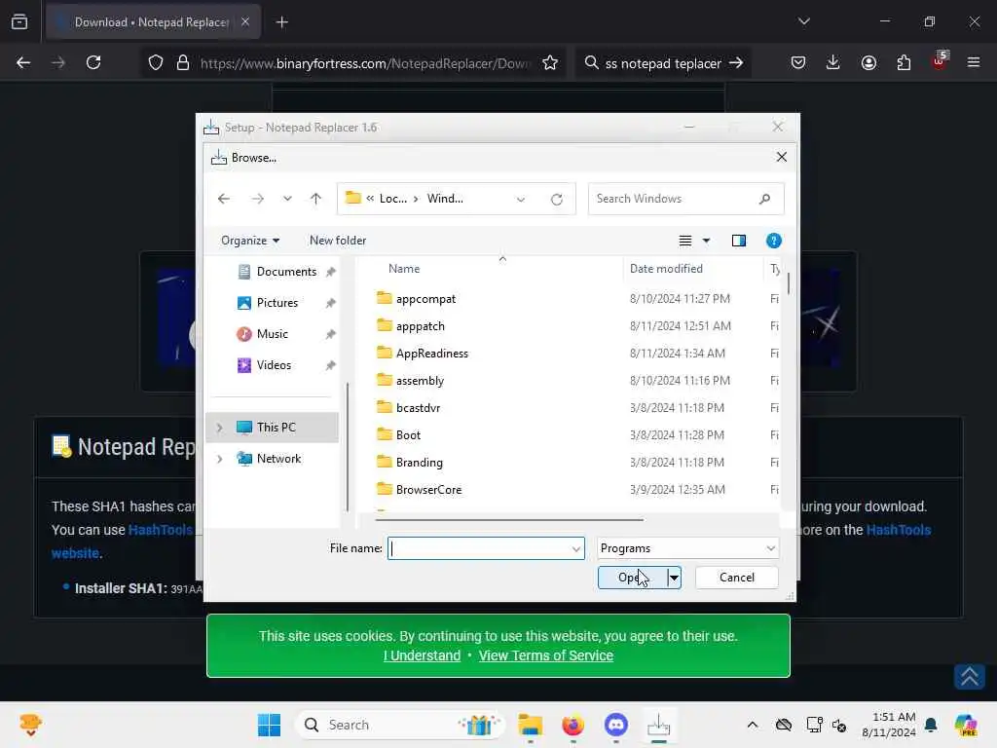Click the scroll-to-top double chevron icon
This screenshot has height=748, width=997.
coord(970,677)
